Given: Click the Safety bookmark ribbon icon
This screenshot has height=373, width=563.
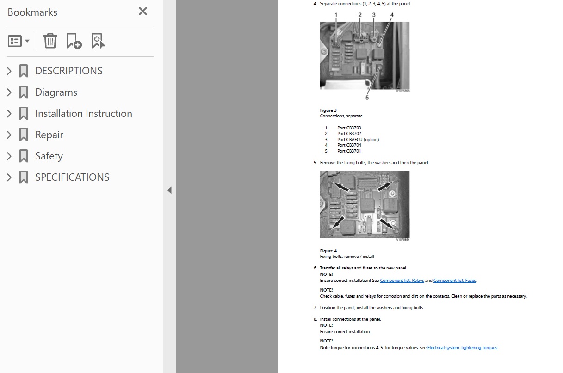Looking at the screenshot, I should pos(24,156).
